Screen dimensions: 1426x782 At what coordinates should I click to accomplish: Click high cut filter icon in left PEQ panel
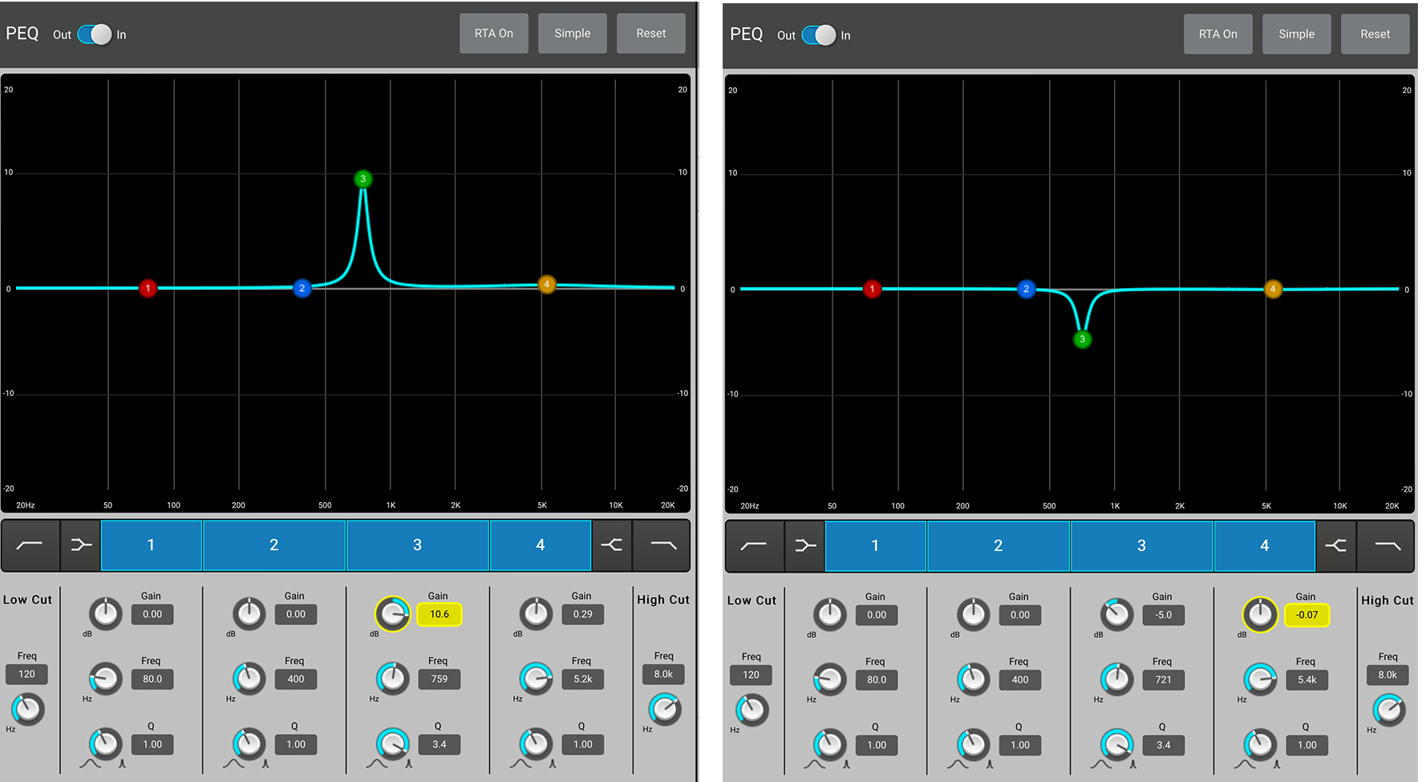(x=662, y=545)
